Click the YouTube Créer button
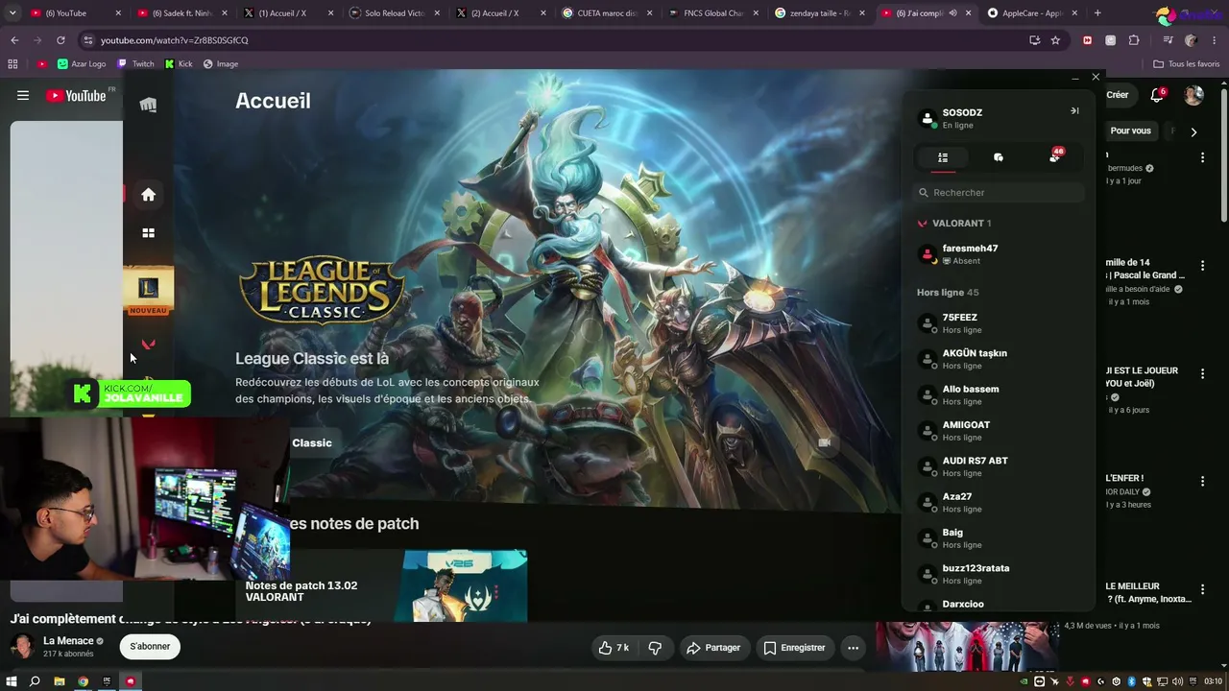1229x691 pixels. [x=1117, y=95]
